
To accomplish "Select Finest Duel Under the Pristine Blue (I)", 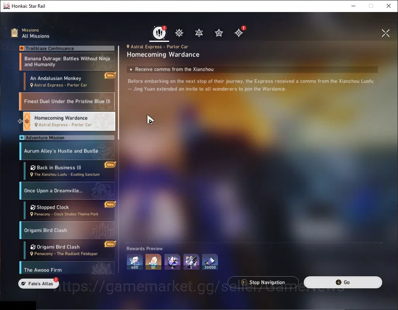I will 67,102.
